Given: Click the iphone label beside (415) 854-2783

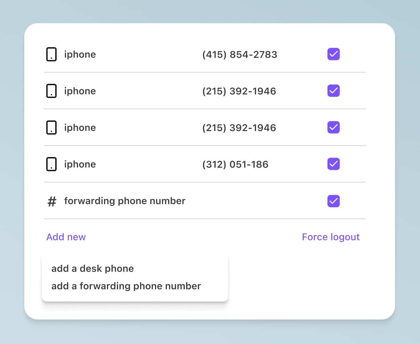Looking at the screenshot, I should 80,54.
